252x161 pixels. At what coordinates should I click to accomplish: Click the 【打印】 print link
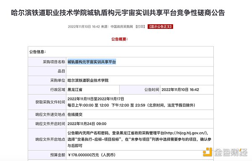140,27
